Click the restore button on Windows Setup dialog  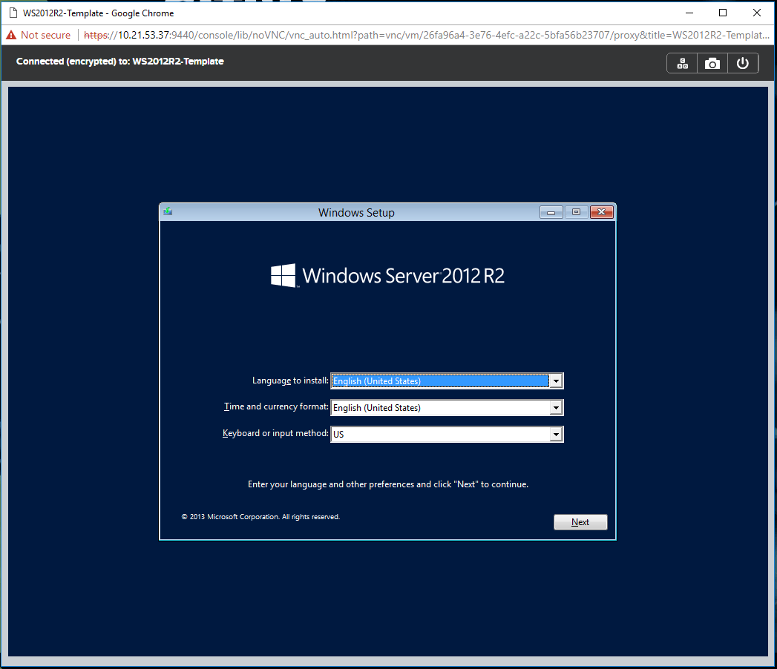pos(576,211)
